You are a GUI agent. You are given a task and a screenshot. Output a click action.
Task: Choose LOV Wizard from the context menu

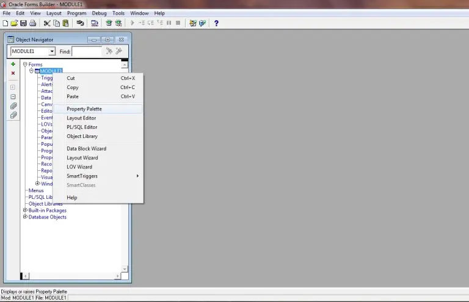pyautogui.click(x=98, y=167)
